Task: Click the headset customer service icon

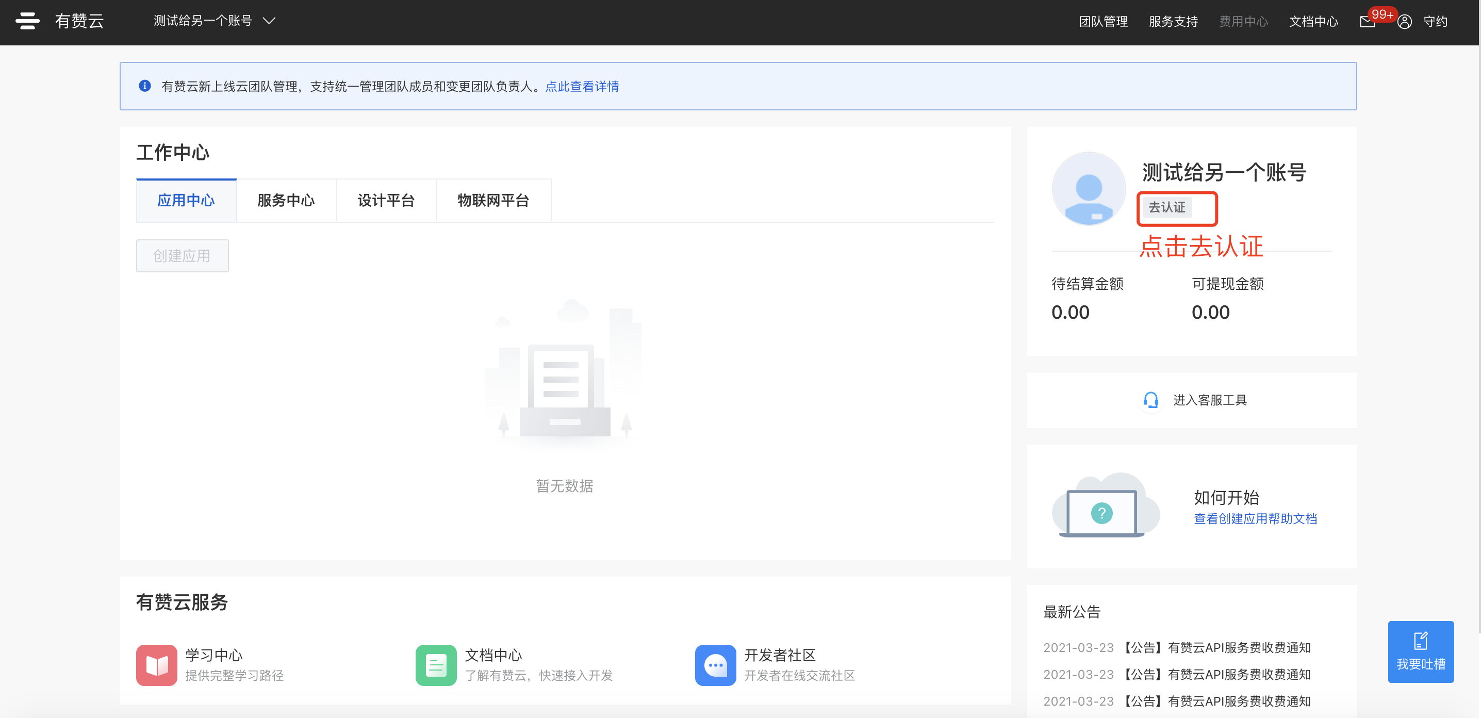Action: click(1150, 400)
